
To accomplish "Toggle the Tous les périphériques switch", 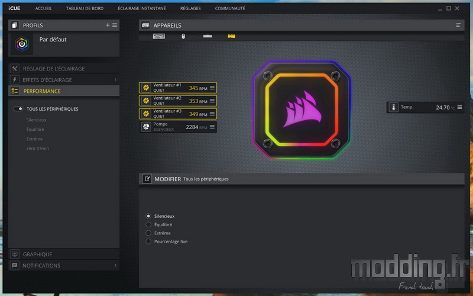I will click(x=18, y=109).
